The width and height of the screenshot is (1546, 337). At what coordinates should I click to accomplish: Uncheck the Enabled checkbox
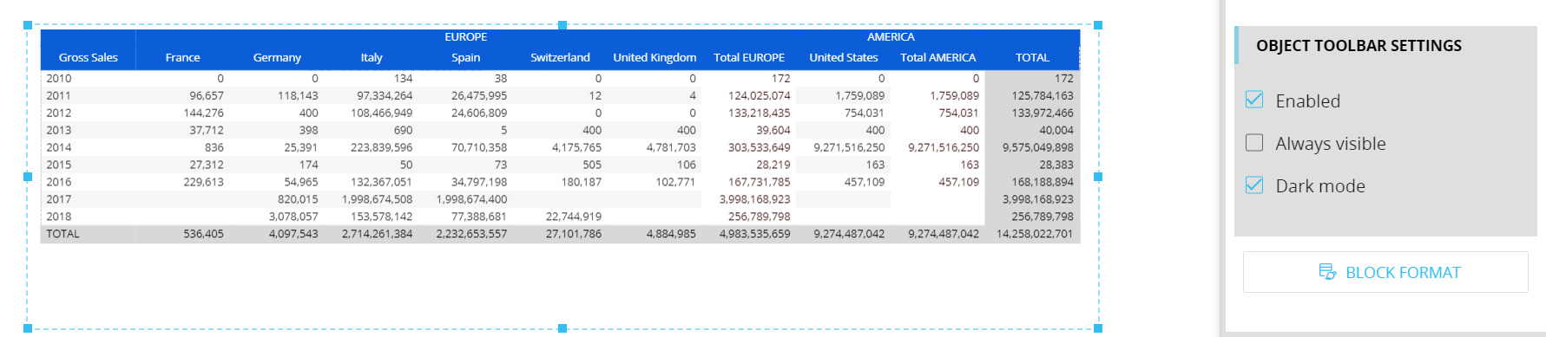click(1254, 100)
